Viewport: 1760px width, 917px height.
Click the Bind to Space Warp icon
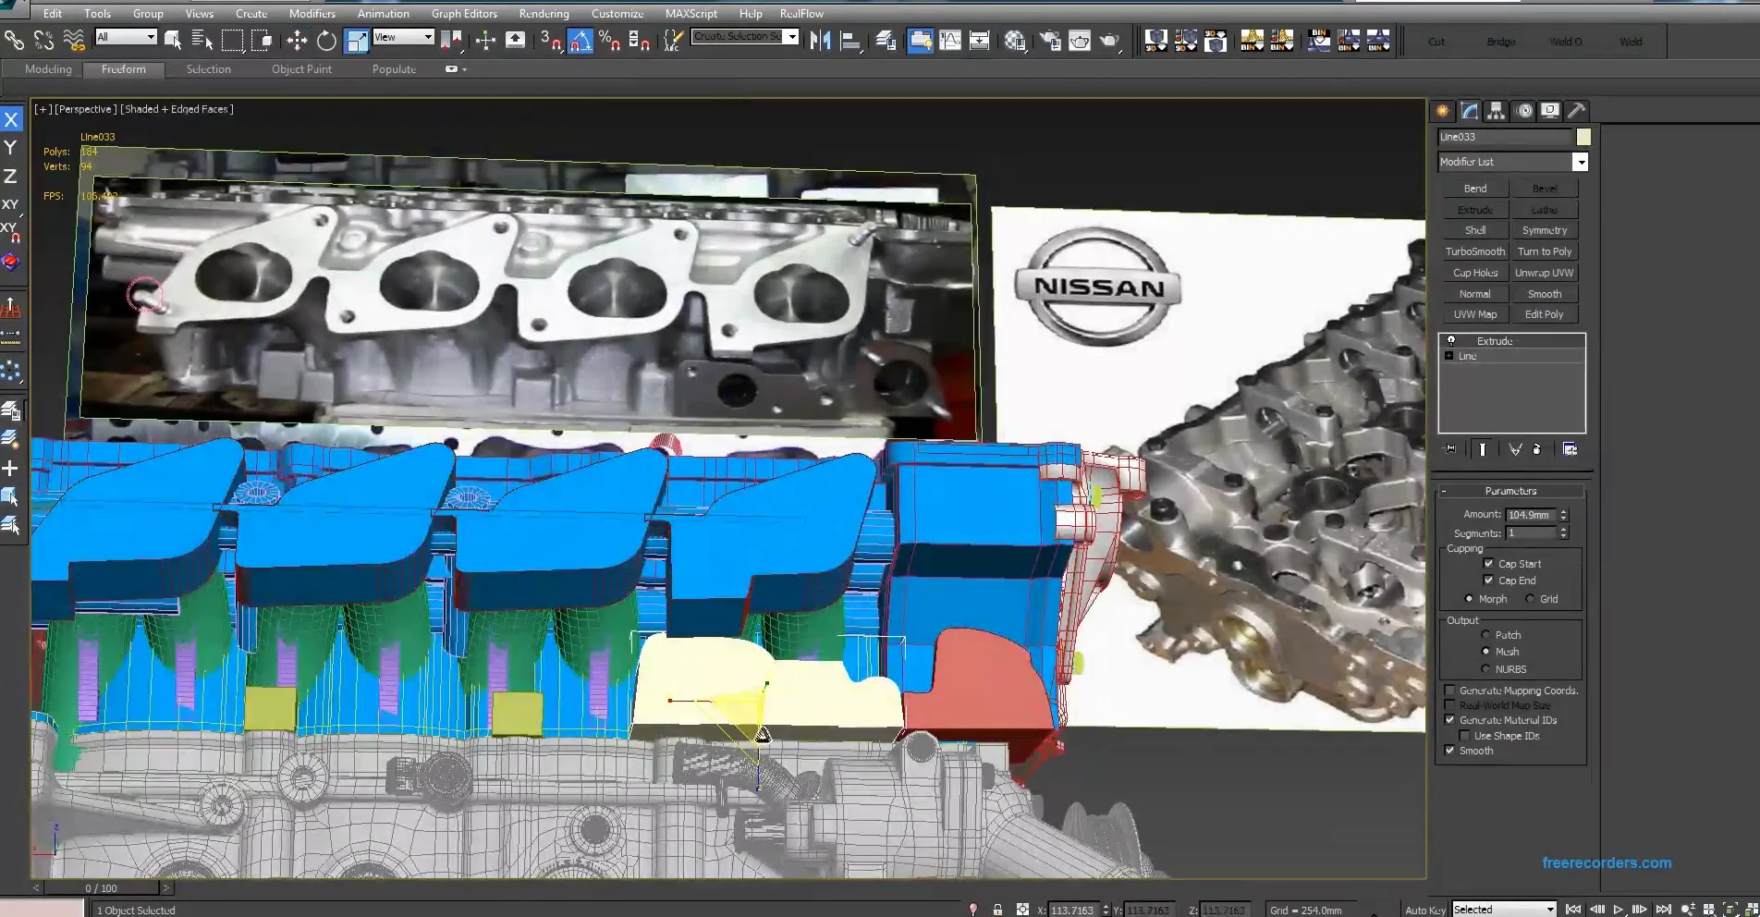click(74, 40)
